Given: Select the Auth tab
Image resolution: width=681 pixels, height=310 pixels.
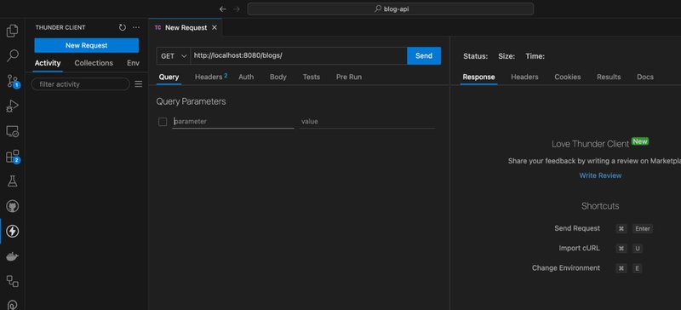Looking at the screenshot, I should tap(246, 77).
